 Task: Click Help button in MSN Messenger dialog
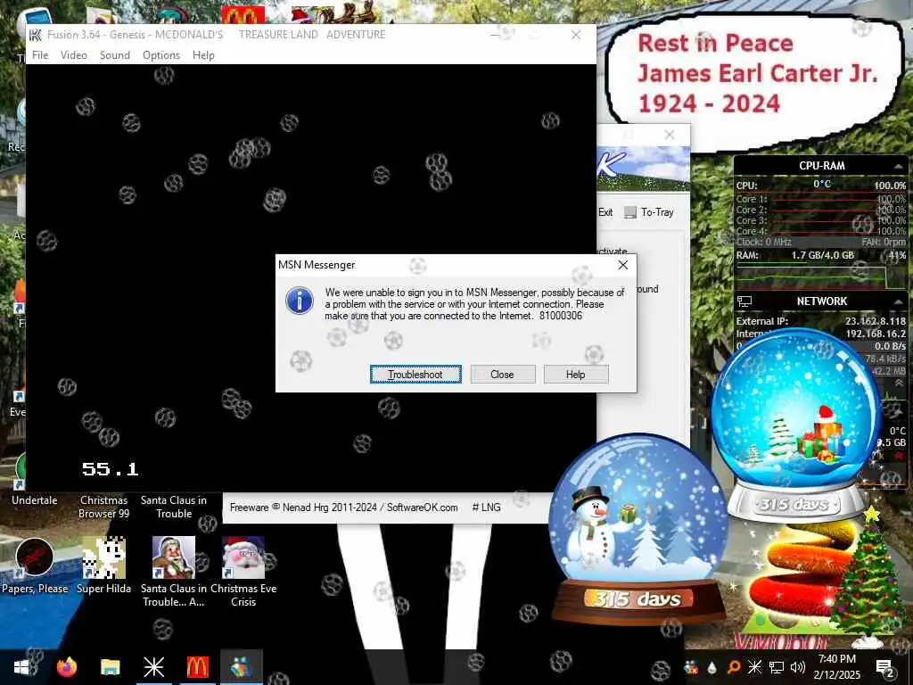tap(576, 375)
